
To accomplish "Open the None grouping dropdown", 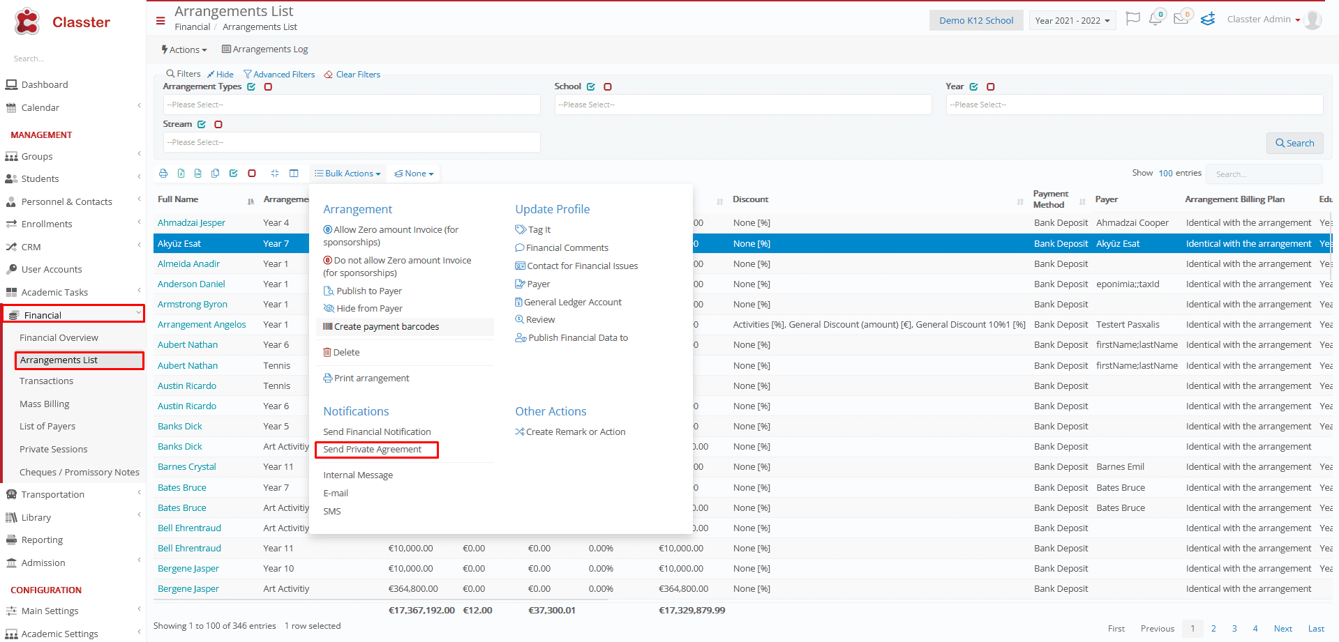I will (x=414, y=174).
